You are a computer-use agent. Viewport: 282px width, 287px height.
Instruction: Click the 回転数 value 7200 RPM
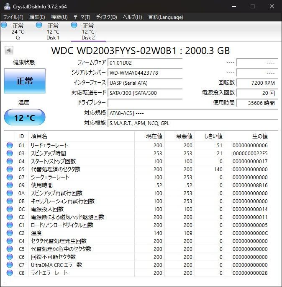tap(257, 83)
